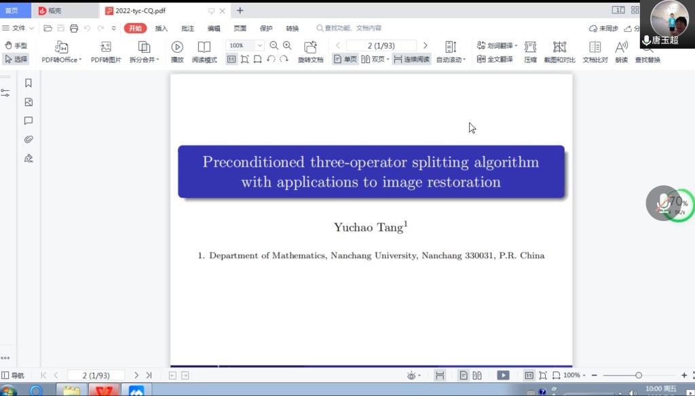Switch to the 批注 tab
Image resolution: width=695 pixels, height=396 pixels.
pyautogui.click(x=187, y=28)
